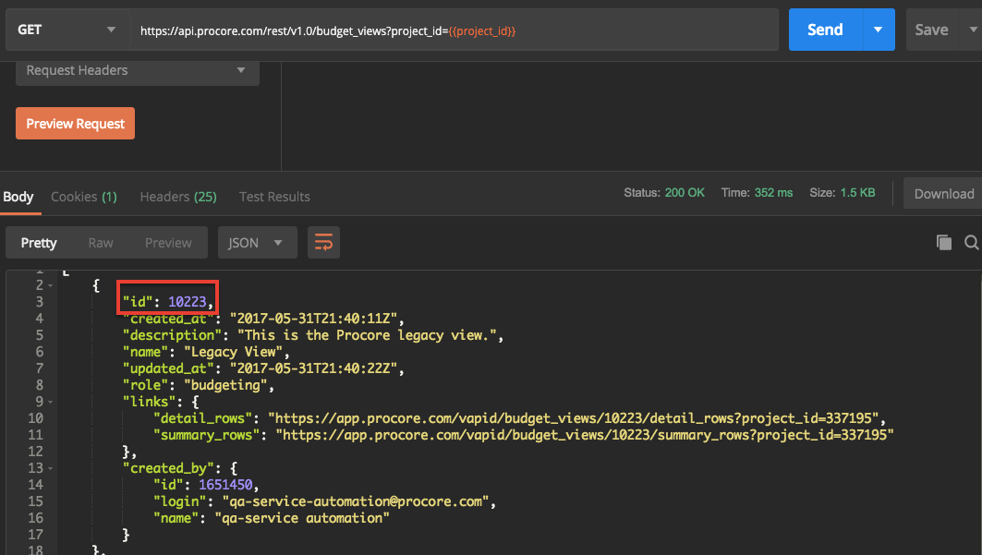Click the blue Send button
This screenshot has width=982, height=555.
click(826, 30)
